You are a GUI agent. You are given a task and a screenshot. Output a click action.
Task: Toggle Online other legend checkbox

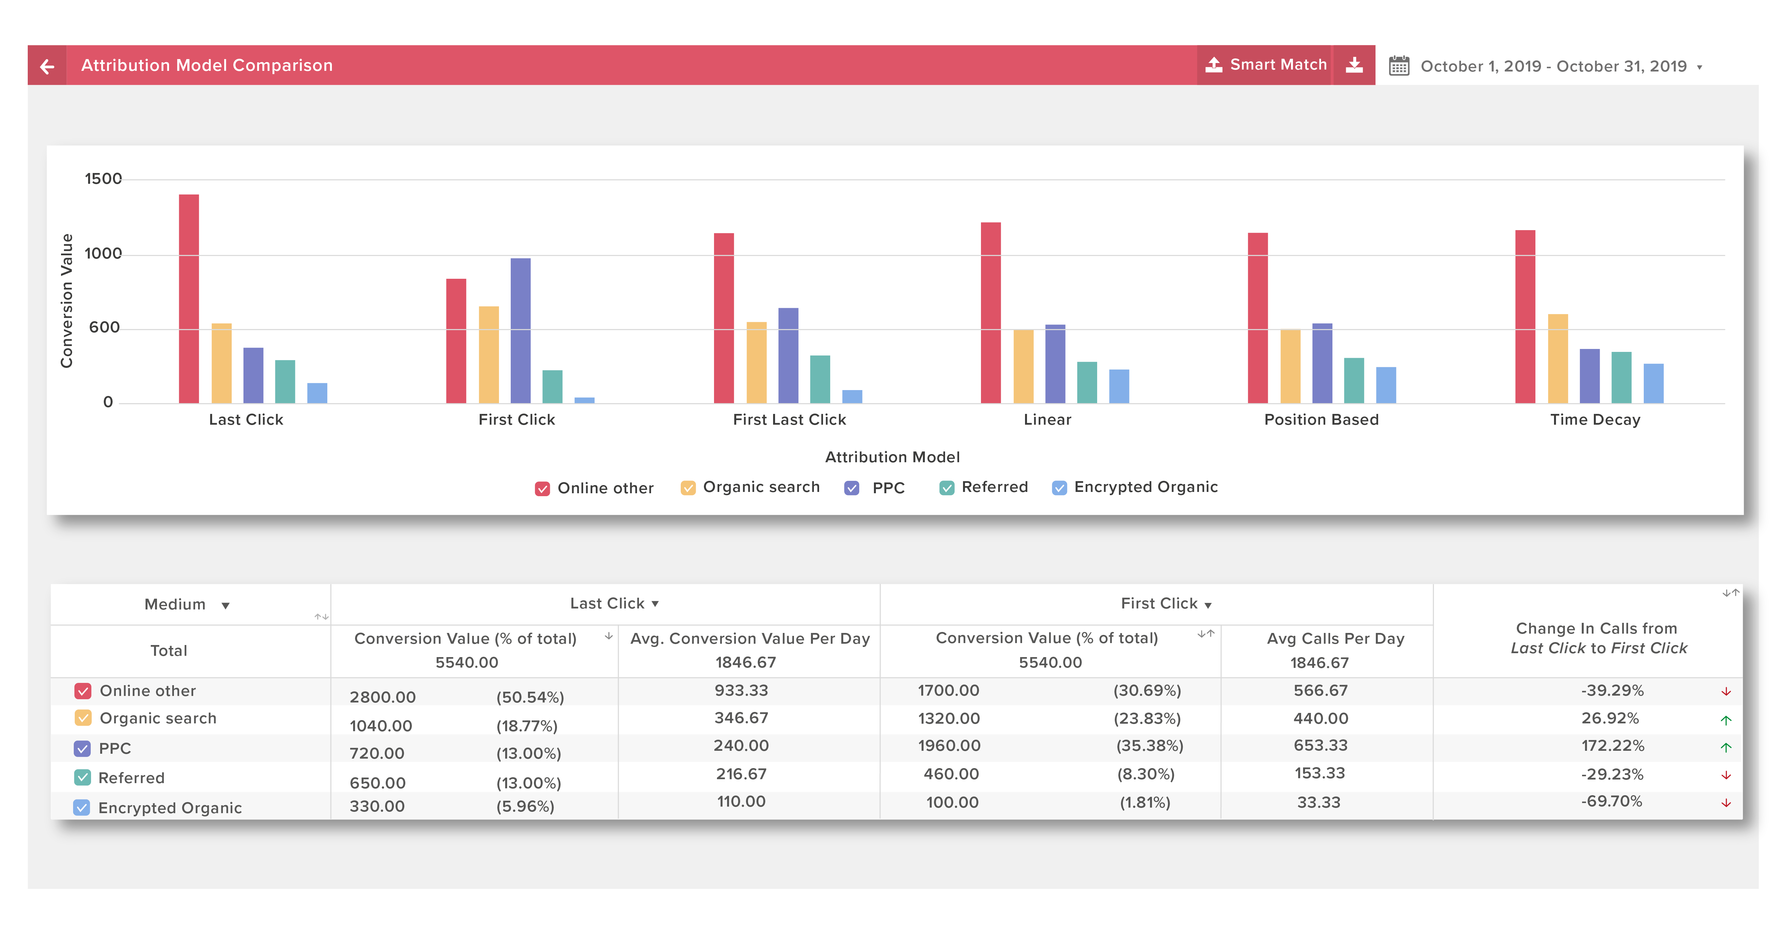(x=542, y=488)
